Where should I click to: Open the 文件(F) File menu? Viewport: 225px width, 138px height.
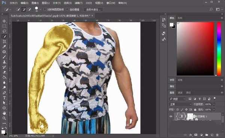pyautogui.click(x=13, y=3)
